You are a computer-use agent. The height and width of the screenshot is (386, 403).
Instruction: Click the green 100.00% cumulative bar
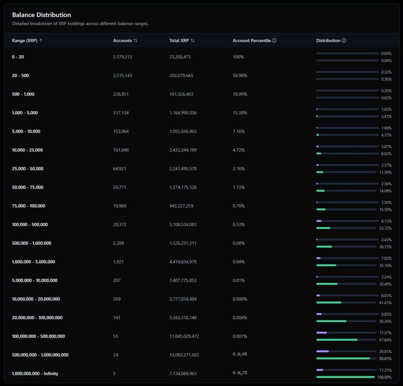tap(345, 377)
